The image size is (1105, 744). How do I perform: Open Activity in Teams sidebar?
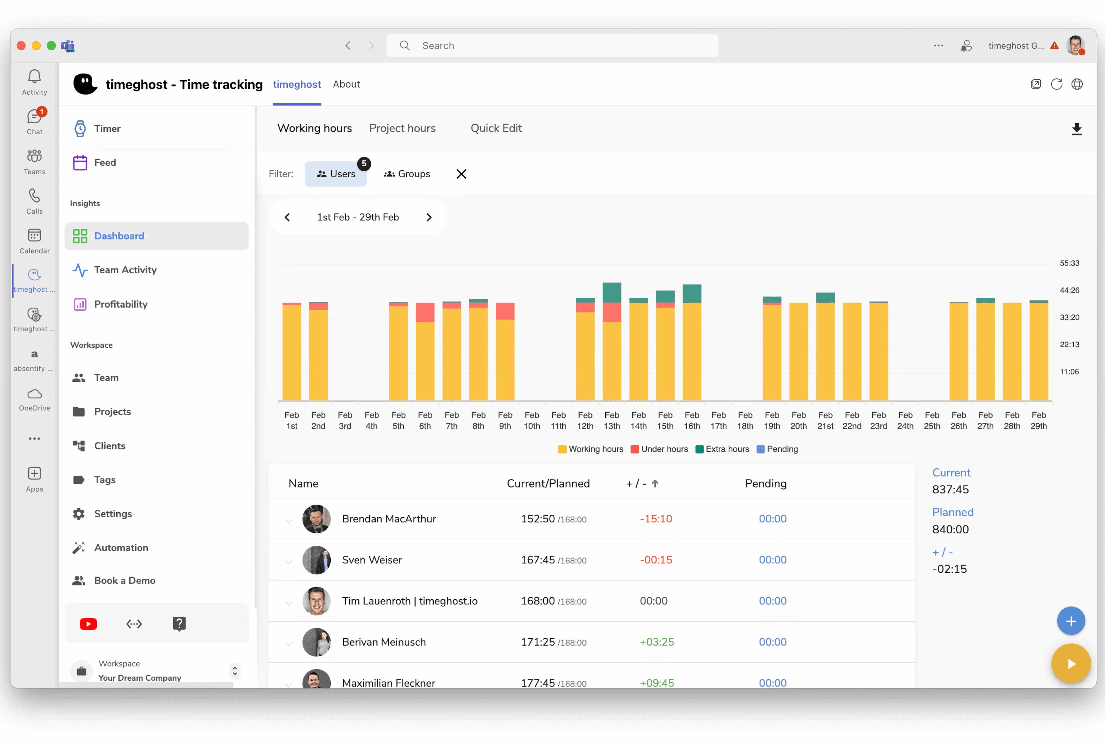click(x=34, y=82)
